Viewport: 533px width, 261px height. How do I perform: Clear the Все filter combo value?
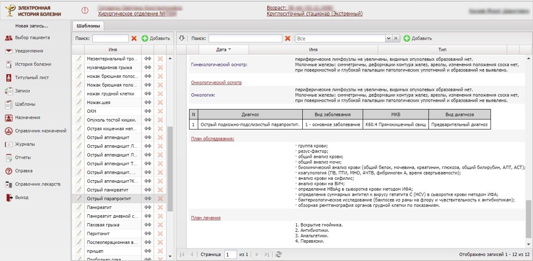(x=396, y=38)
